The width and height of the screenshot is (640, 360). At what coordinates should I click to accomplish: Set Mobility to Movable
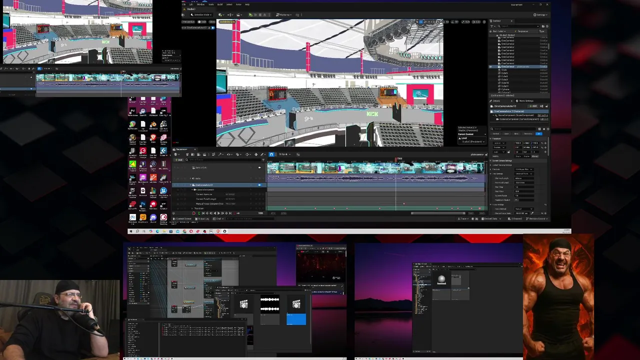tap(535, 156)
